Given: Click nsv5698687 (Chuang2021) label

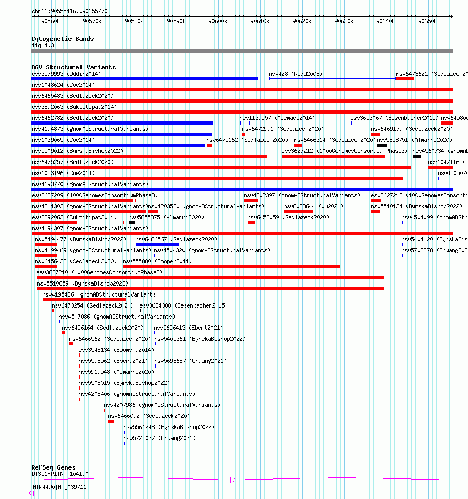Looking at the screenshot, I should click(190, 361).
